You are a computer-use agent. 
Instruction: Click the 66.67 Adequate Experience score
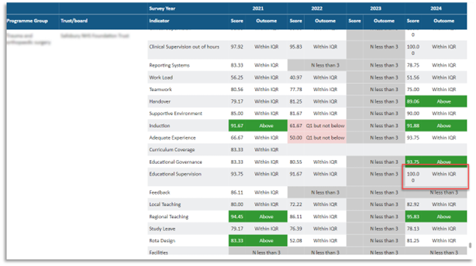(237, 138)
